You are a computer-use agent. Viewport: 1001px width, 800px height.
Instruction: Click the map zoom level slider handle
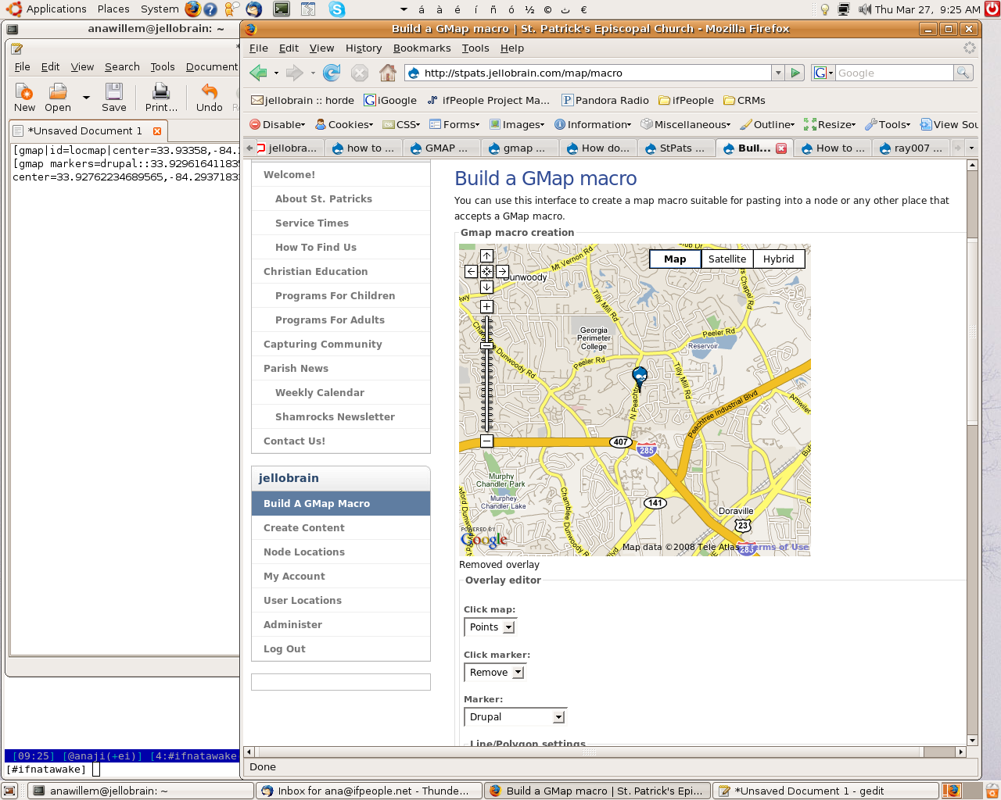[486, 345]
